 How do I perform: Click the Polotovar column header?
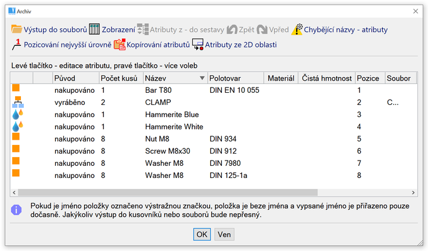234,78
